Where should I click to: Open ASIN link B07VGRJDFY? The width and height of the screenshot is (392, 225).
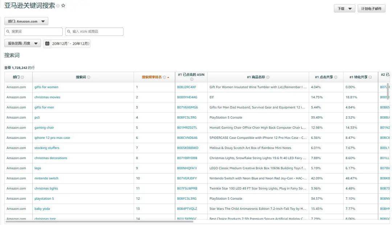pyautogui.click(x=187, y=178)
